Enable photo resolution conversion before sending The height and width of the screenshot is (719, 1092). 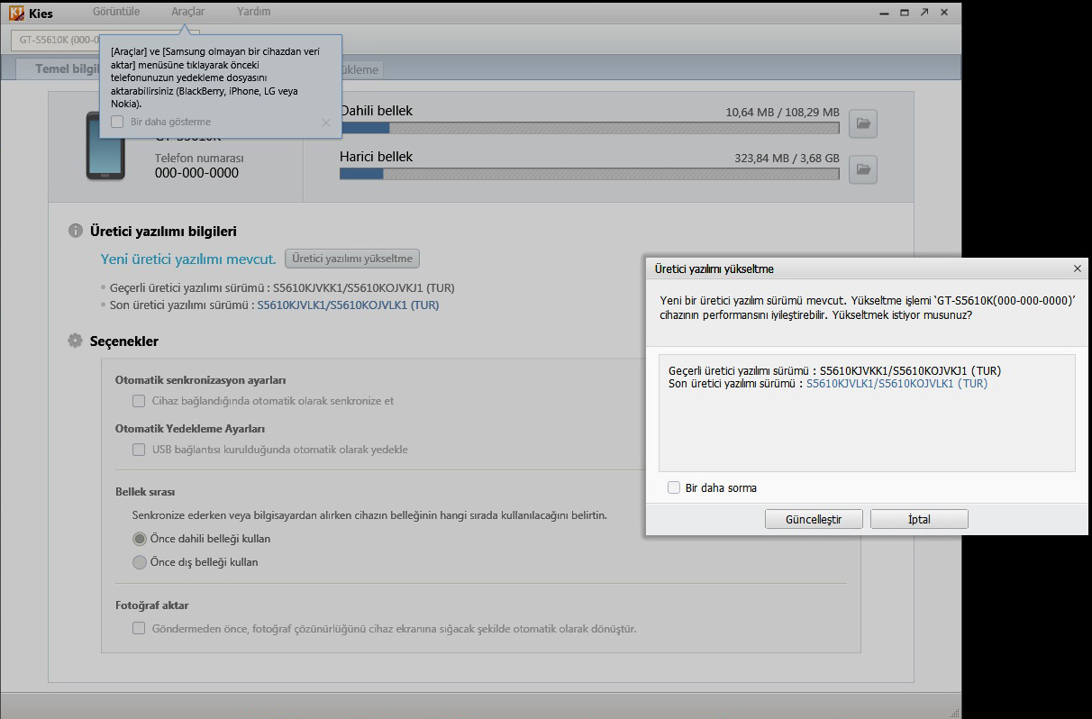(139, 628)
